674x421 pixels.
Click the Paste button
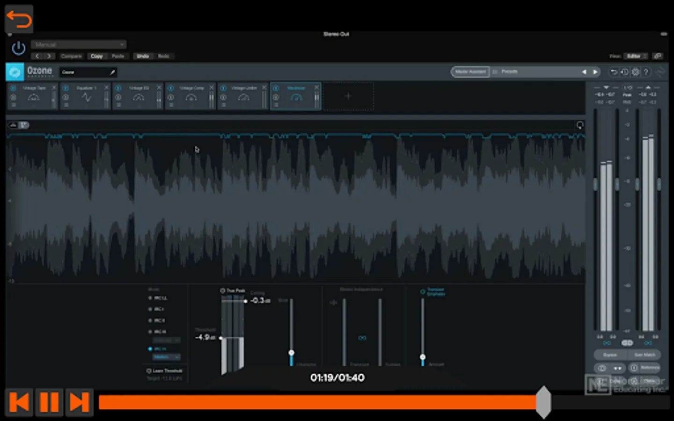pyautogui.click(x=118, y=56)
